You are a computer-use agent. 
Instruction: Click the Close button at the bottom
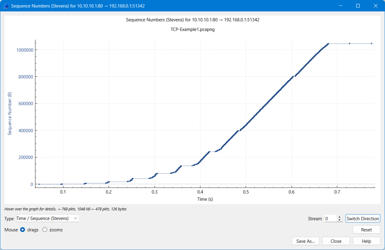coord(336,241)
